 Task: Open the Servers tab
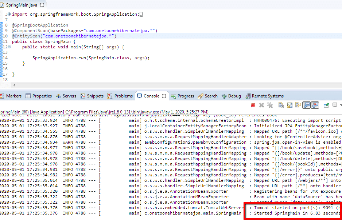point(66,96)
